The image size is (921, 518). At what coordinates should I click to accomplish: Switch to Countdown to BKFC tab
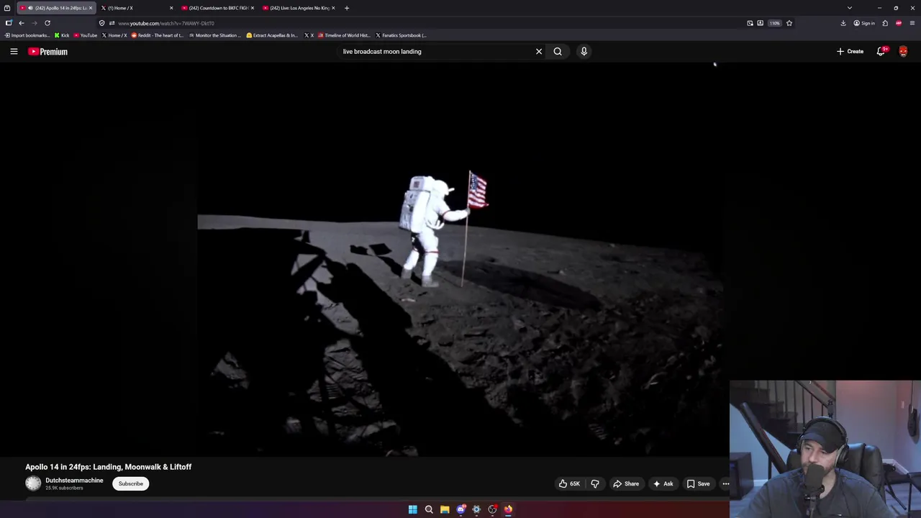point(216,8)
